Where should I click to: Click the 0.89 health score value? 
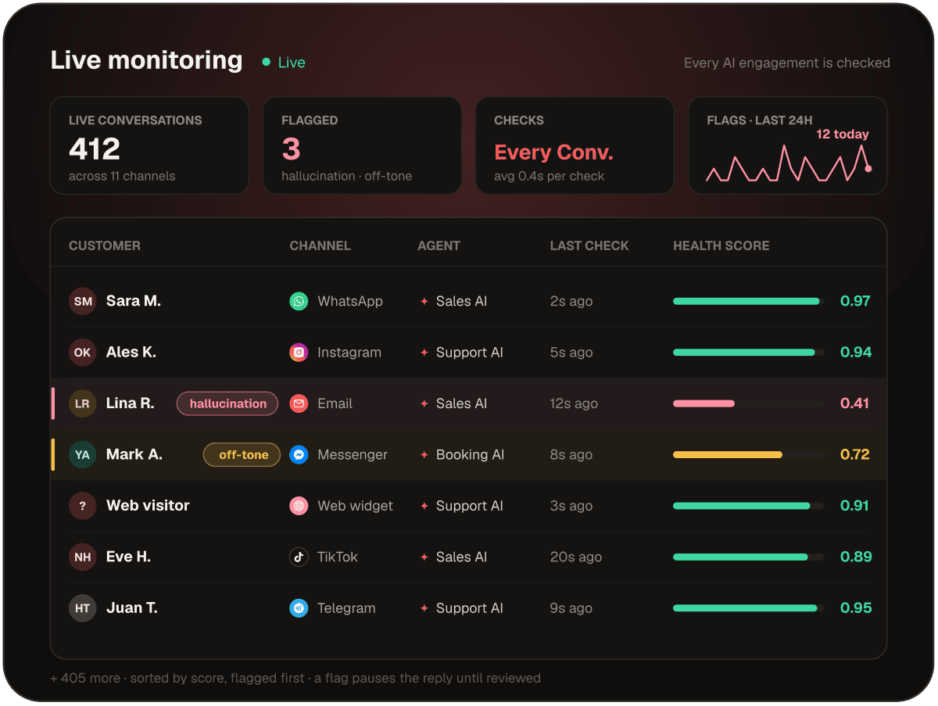click(x=855, y=557)
